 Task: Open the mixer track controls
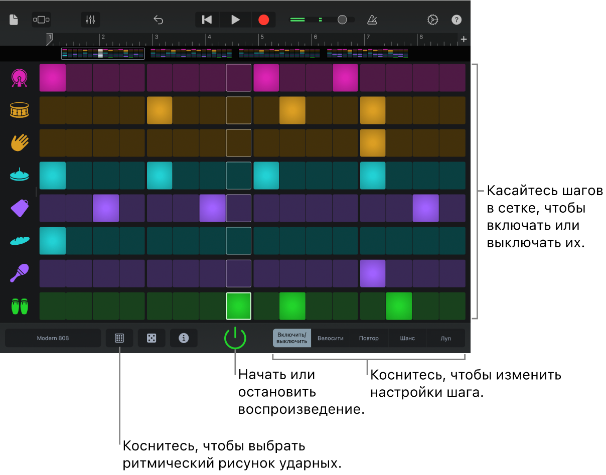90,20
